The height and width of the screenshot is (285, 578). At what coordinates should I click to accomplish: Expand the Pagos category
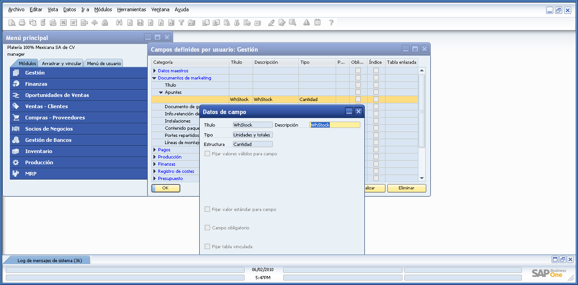[x=155, y=150]
